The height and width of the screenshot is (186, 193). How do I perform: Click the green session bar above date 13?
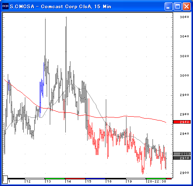(55, 179)
